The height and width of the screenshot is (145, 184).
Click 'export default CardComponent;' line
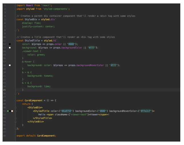(36, 136)
